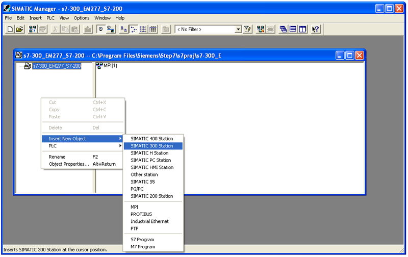Open the Edit menu
This screenshot has width=408, height=257.
pyautogui.click(x=20, y=18)
